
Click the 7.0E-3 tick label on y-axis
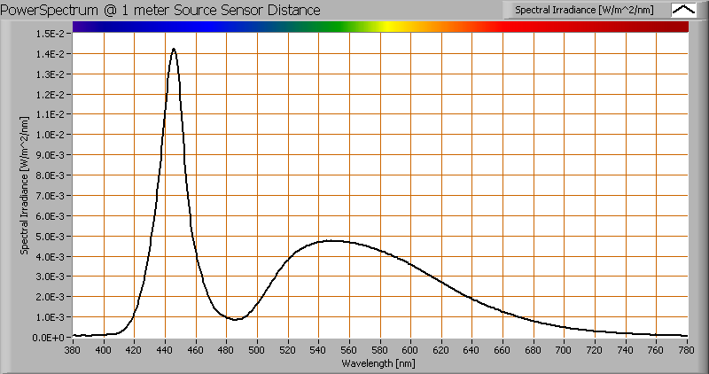(51, 196)
